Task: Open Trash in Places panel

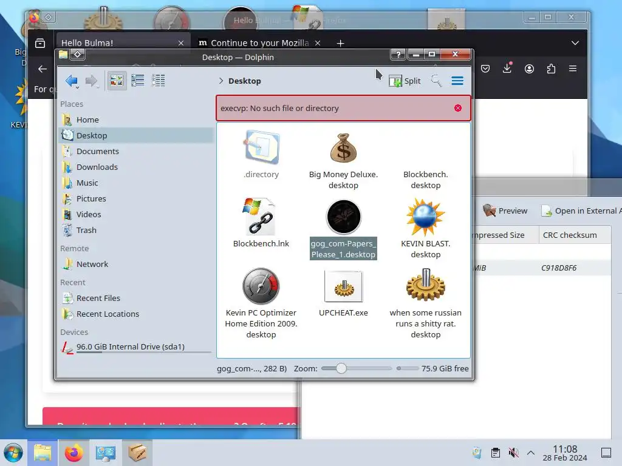Action: point(136,230)
